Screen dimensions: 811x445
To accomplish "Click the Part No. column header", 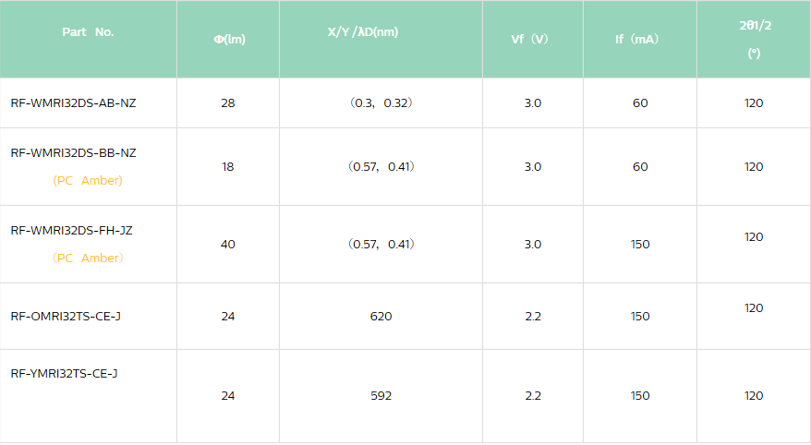I will (x=88, y=31).
